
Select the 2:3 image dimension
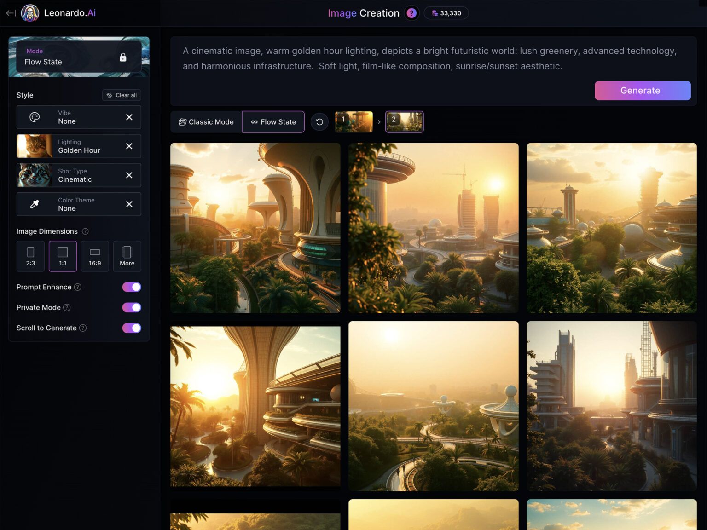click(x=30, y=256)
